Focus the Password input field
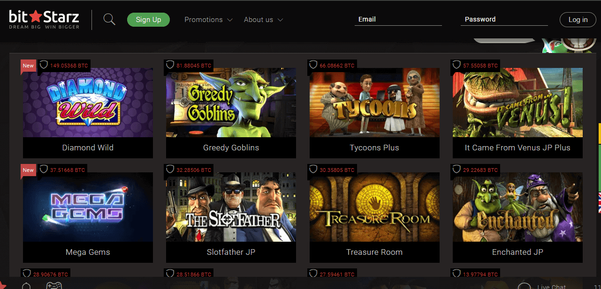This screenshot has width=601, height=289. pos(504,20)
